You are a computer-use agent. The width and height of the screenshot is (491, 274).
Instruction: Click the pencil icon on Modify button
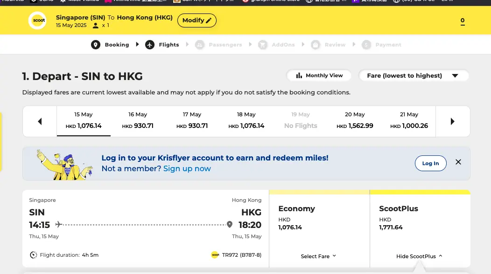tap(209, 20)
